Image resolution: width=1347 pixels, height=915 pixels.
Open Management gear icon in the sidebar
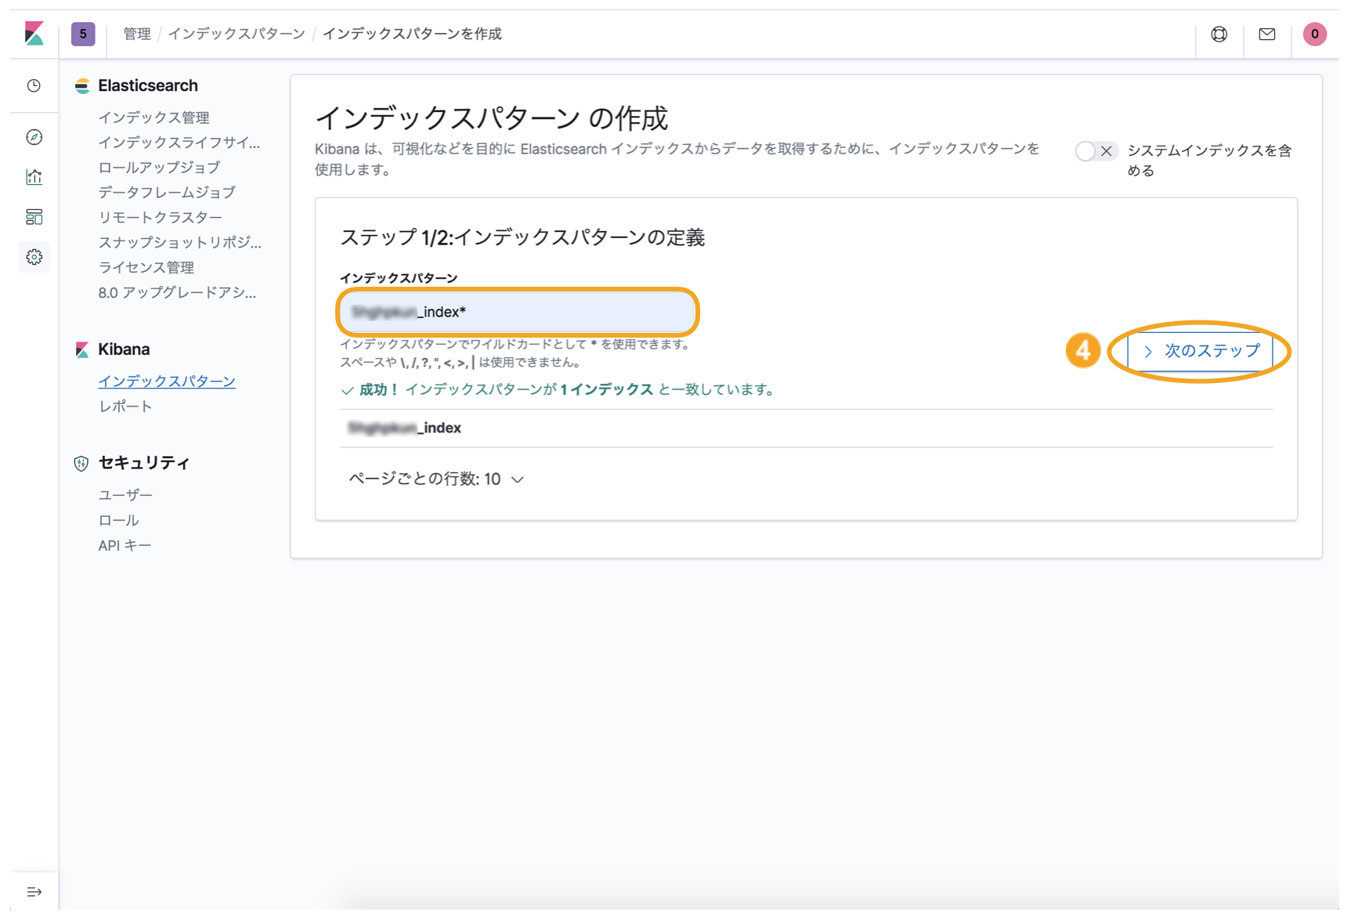pos(34,257)
